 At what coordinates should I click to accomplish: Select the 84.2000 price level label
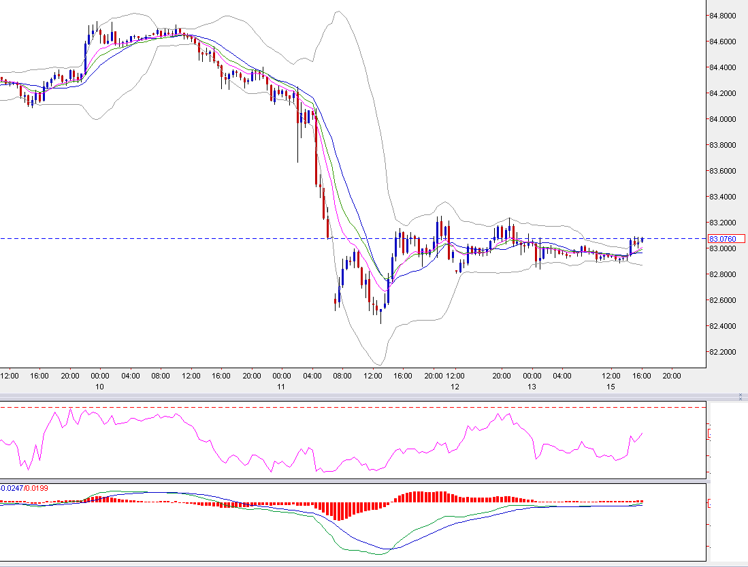pyautogui.click(x=723, y=93)
